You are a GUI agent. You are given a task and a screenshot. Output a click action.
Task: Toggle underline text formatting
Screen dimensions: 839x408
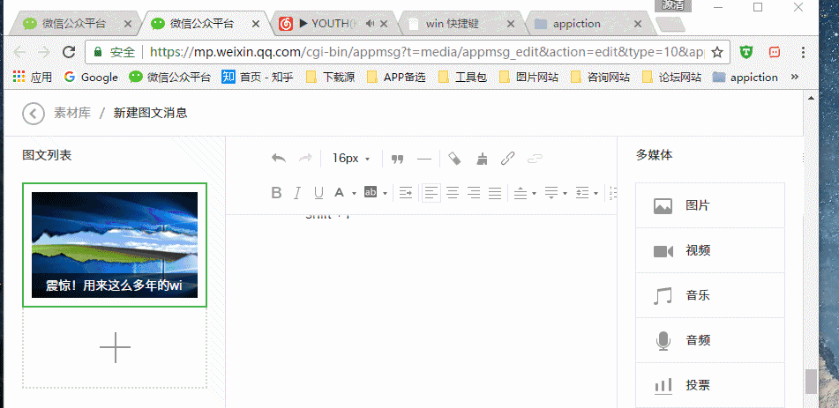(x=318, y=193)
